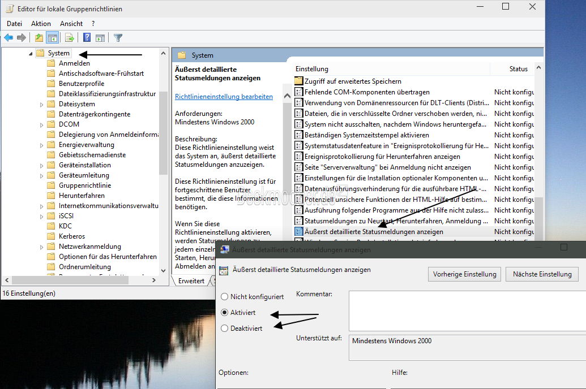
Task: Expand the Internetkommunikationsverwaltung tree node
Action: pyautogui.click(x=41, y=206)
